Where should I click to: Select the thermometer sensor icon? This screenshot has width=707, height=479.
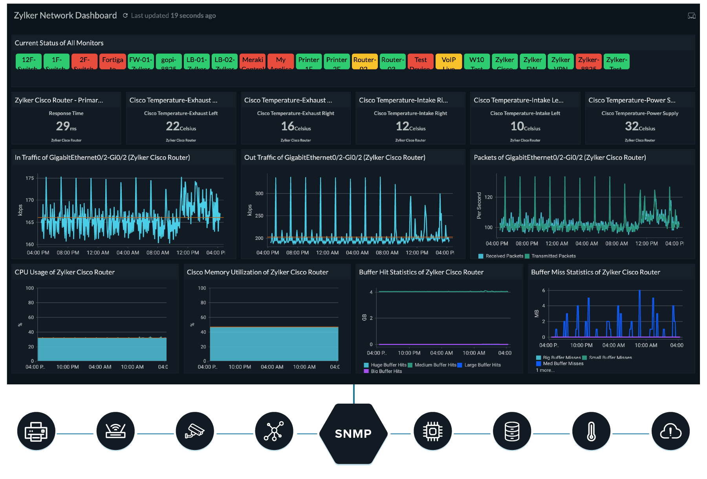[592, 431]
